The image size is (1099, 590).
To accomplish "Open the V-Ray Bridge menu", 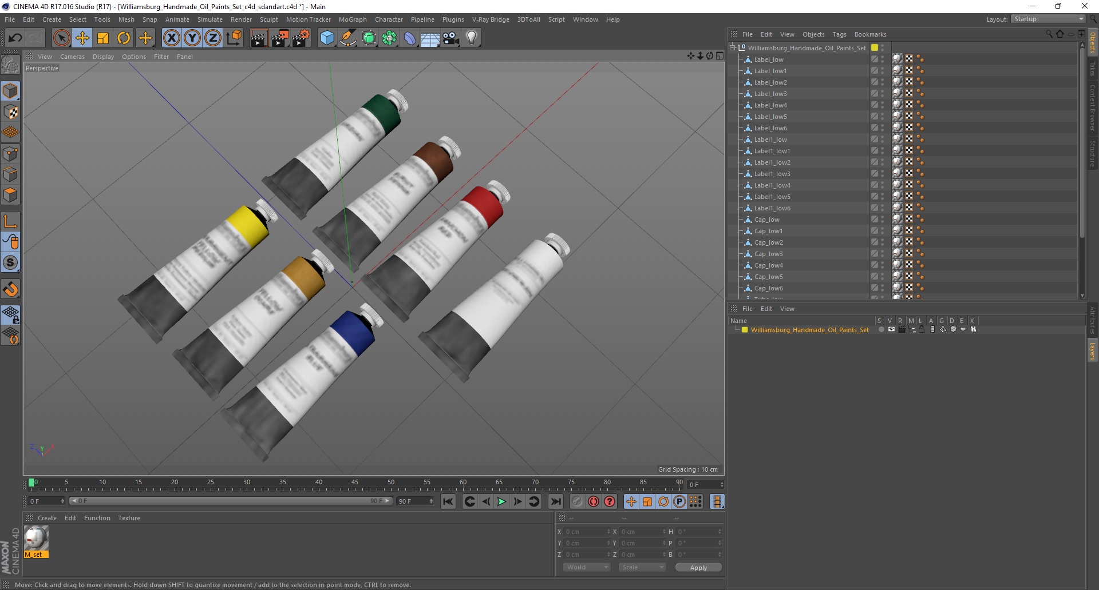I will coord(491,19).
